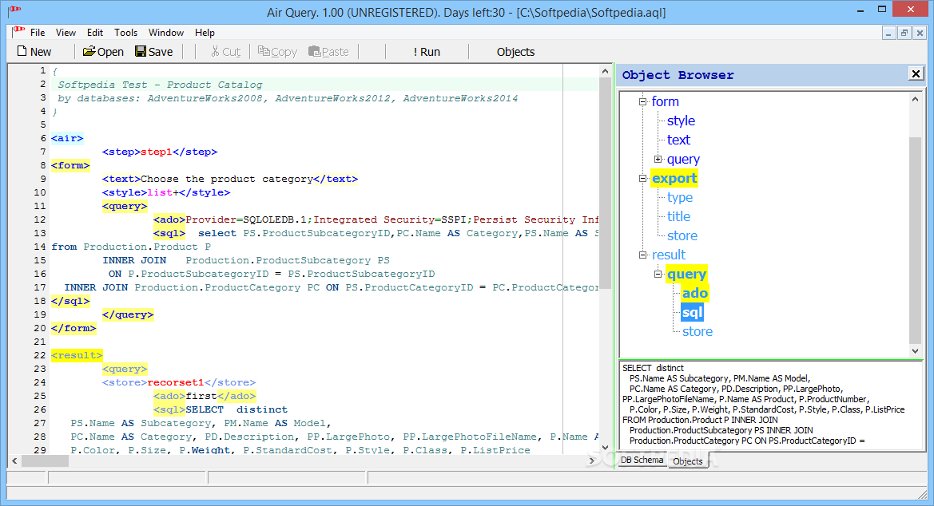Click the </form> tag on line 20
934x506 pixels.
pos(74,328)
